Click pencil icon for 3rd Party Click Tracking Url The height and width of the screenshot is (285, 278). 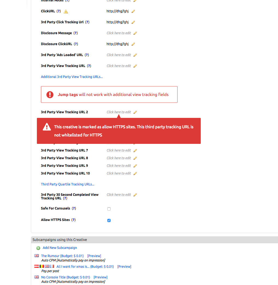133,22
